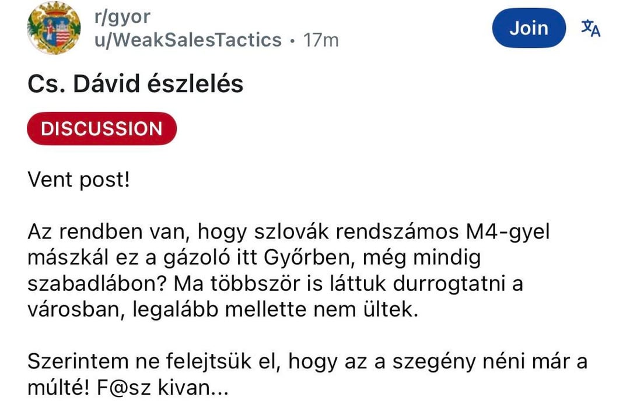The width and height of the screenshot is (630, 411).
Task: Open the post titled Cs. Dávid észlelés
Action: 135,85
